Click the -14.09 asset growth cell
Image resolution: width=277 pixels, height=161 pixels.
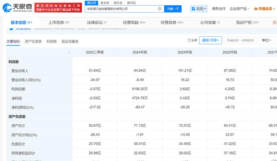click(185, 135)
